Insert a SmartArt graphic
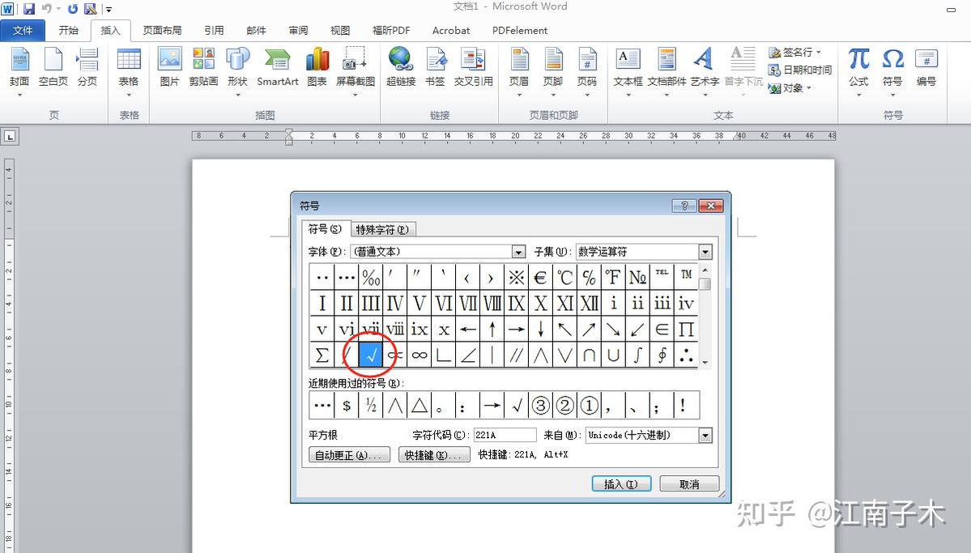971x553 pixels. (x=278, y=68)
